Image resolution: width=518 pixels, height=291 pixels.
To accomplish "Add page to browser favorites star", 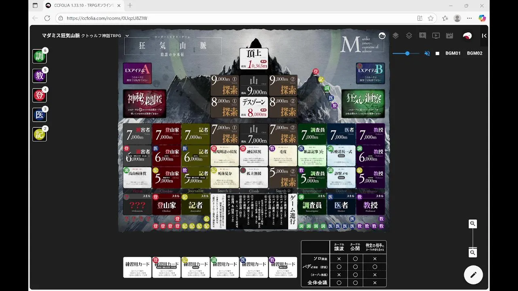I will pos(431,18).
